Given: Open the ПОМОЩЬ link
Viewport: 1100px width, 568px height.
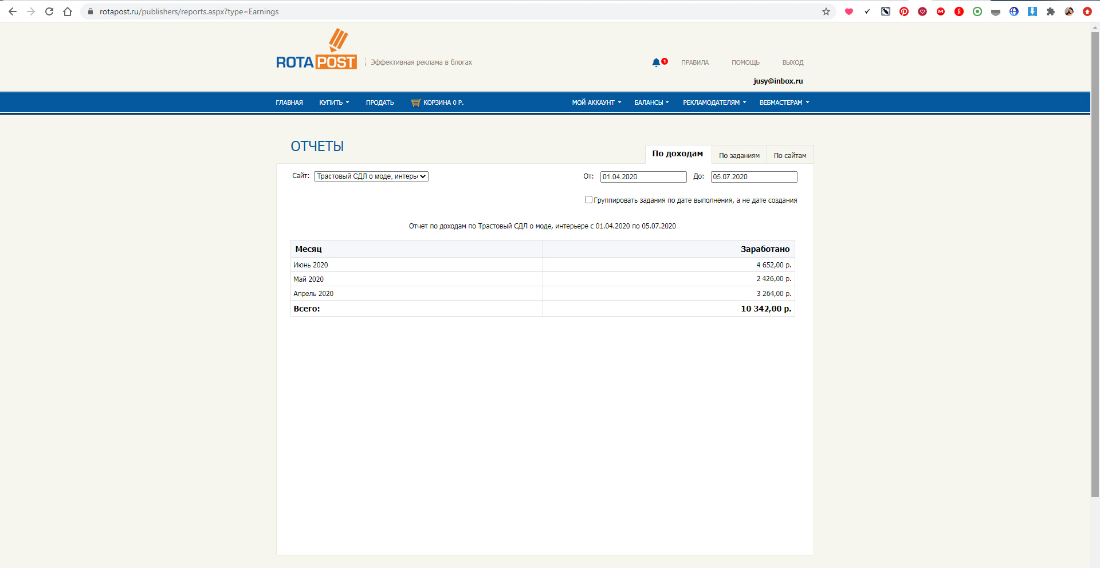Looking at the screenshot, I should [x=745, y=62].
